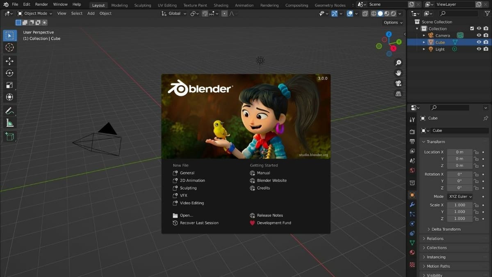Viewport: 492px width, 277px height.
Task: Open Global transform orientation dropdown
Action: tap(174, 14)
